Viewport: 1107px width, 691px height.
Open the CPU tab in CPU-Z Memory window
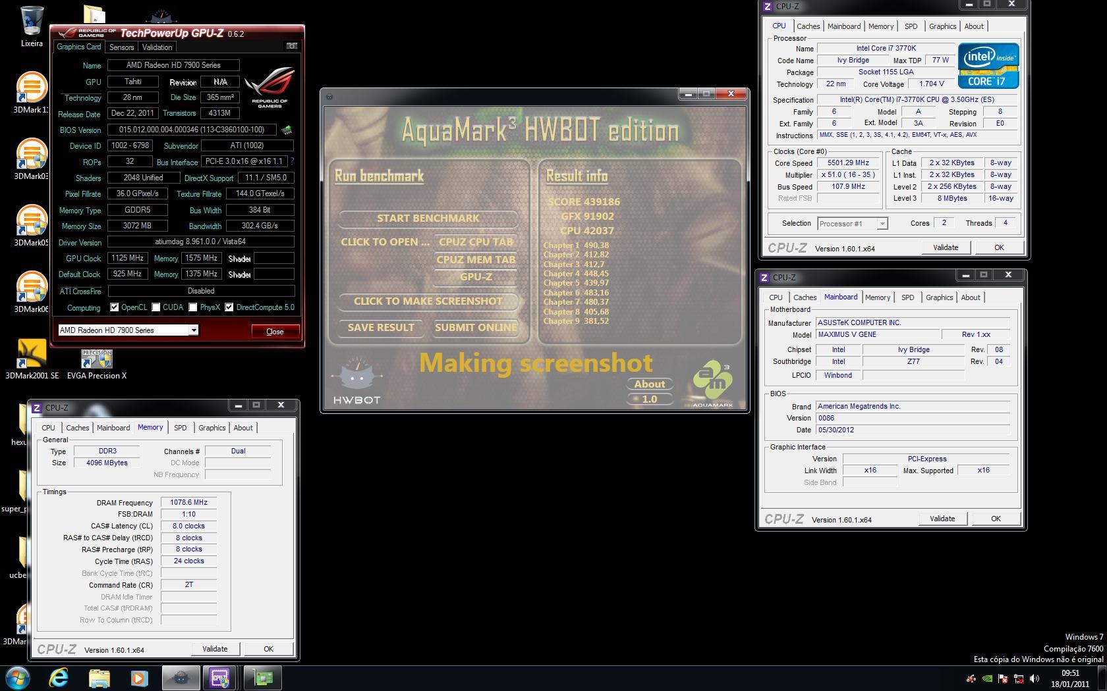48,428
